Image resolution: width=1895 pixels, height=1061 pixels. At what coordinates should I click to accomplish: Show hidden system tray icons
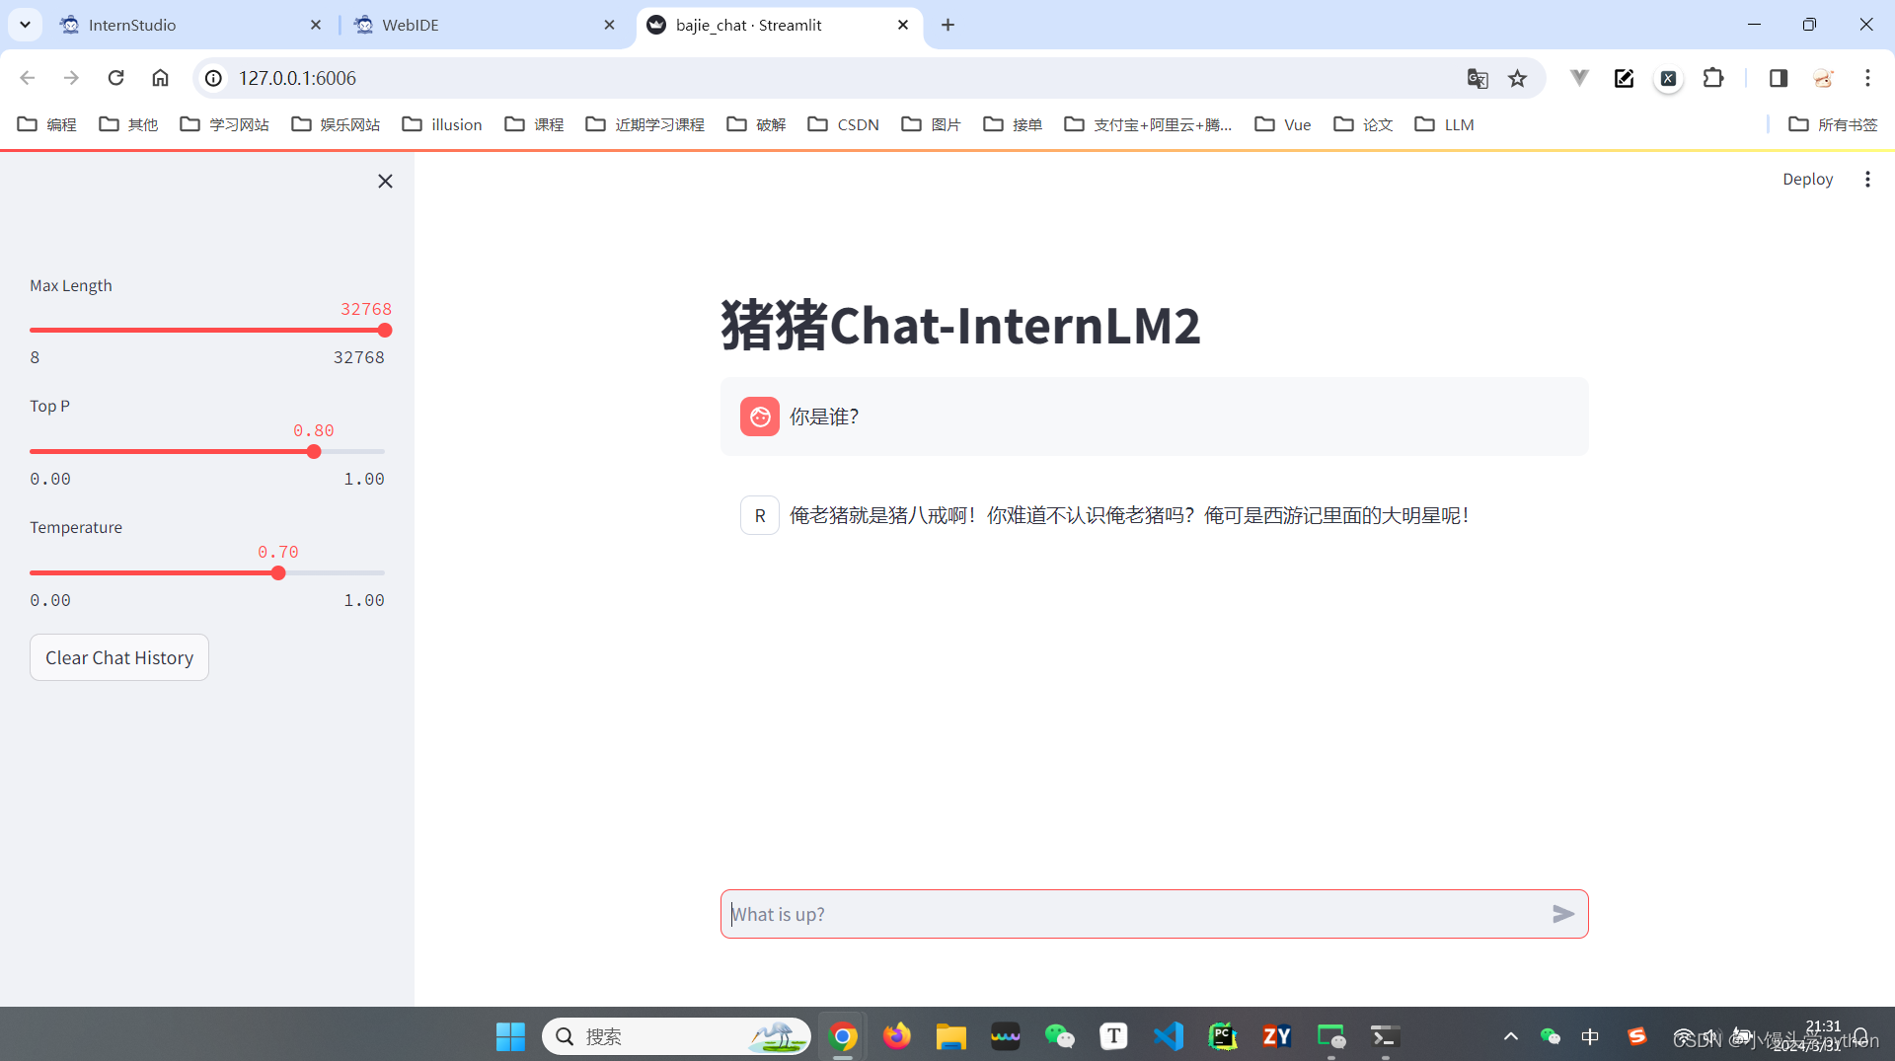click(x=1510, y=1036)
